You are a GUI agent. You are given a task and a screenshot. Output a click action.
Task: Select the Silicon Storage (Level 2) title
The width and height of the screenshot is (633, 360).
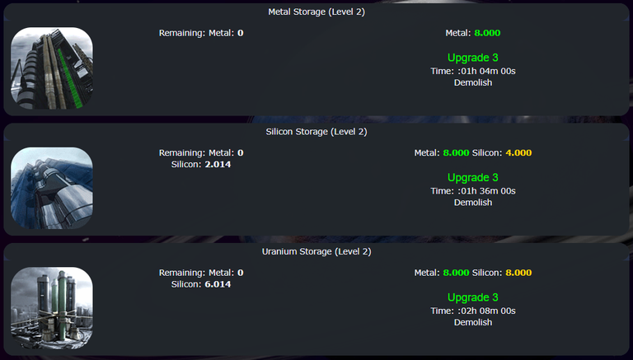point(316,132)
